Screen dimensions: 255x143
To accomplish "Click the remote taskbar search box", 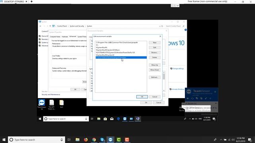I will pos(66,119).
